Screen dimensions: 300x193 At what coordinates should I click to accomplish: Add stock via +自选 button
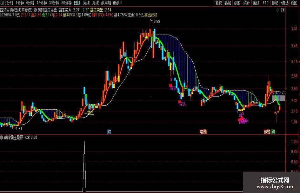(285, 3)
